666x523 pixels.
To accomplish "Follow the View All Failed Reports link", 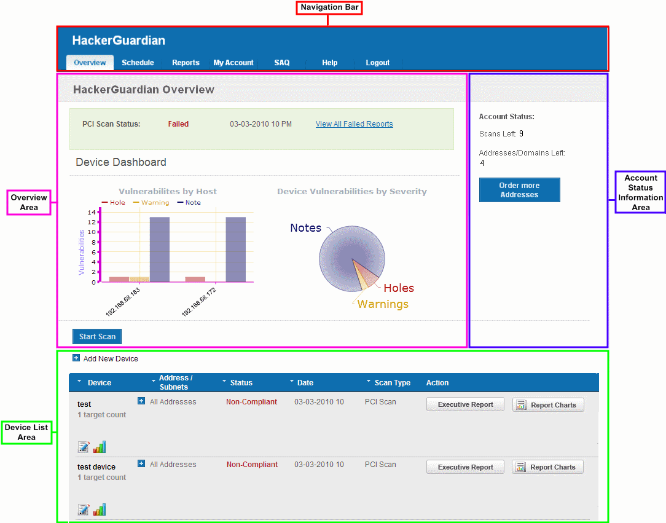I will pyautogui.click(x=354, y=124).
